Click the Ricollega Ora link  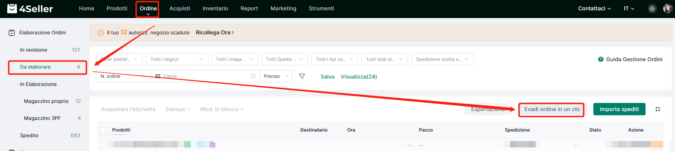tap(215, 33)
